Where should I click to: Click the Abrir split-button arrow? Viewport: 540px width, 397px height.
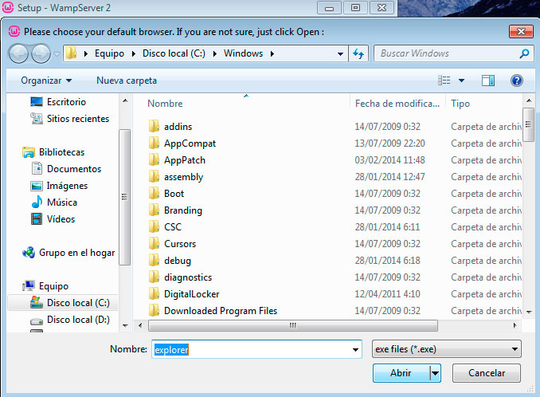tap(435, 372)
